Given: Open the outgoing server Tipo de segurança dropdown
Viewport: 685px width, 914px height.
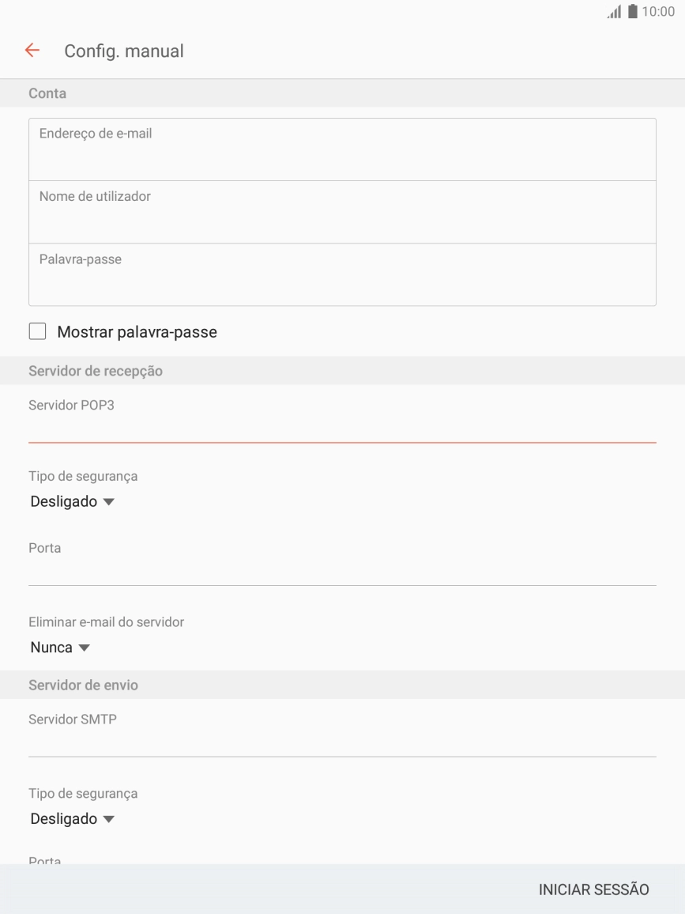Looking at the screenshot, I should click(72, 819).
